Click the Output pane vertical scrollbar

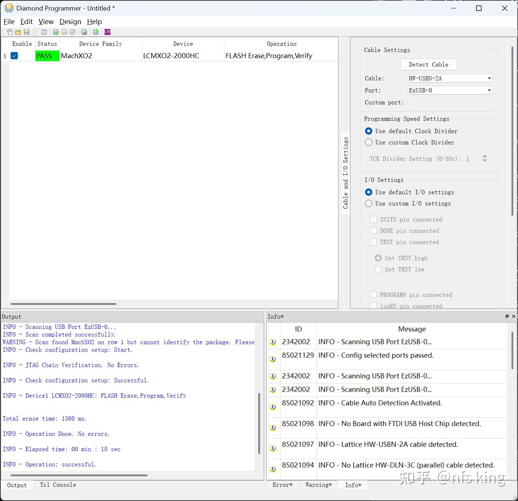point(259,424)
